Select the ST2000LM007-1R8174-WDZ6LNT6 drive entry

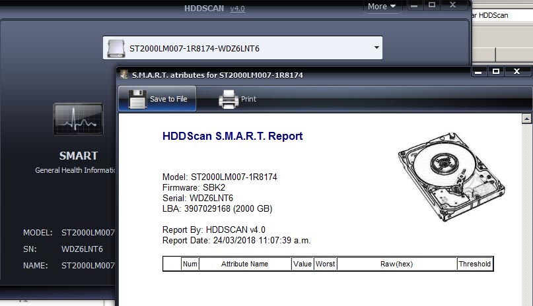click(x=242, y=48)
